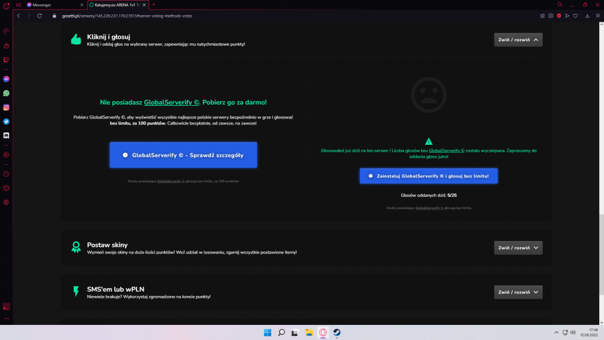The image size is (604, 340).
Task: Open the Opera GX menu logo
Action: 6,5
